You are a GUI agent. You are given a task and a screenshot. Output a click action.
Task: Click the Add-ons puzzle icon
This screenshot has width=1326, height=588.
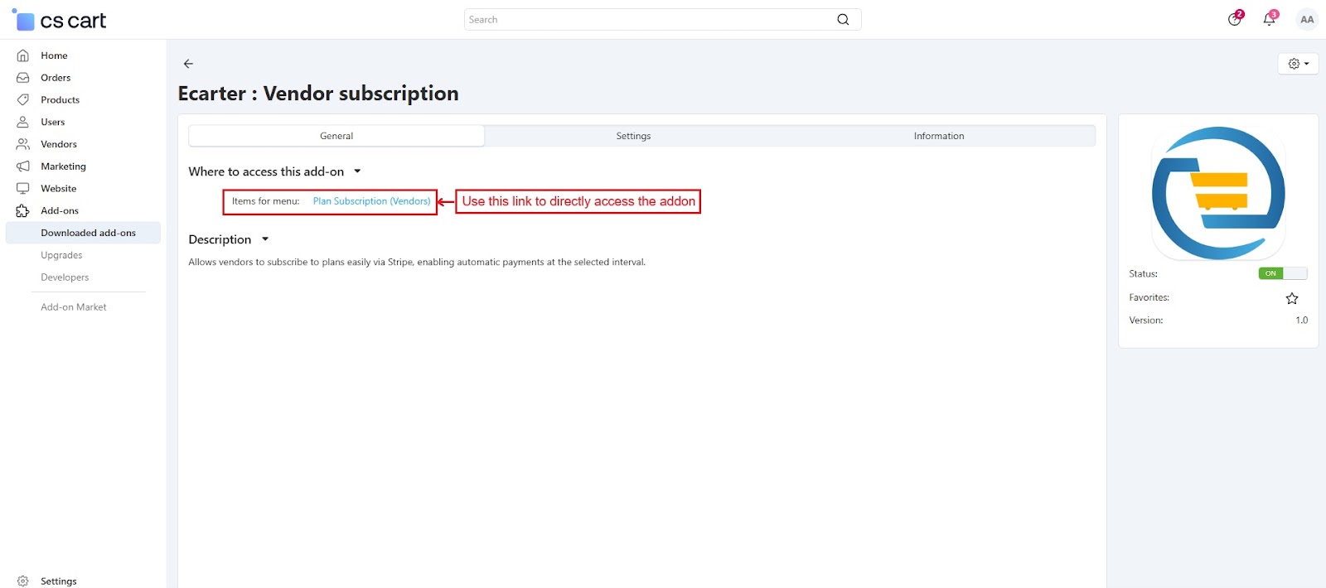(23, 211)
